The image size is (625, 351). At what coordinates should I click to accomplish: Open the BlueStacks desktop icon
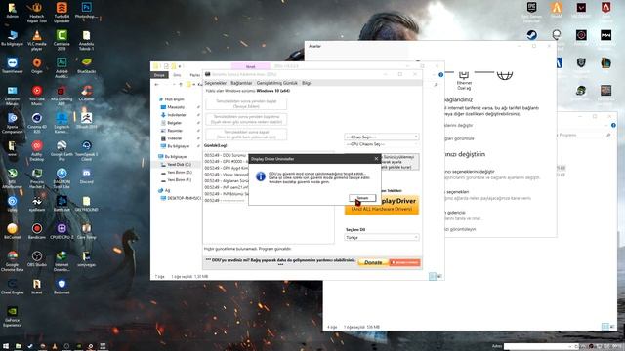click(86, 65)
